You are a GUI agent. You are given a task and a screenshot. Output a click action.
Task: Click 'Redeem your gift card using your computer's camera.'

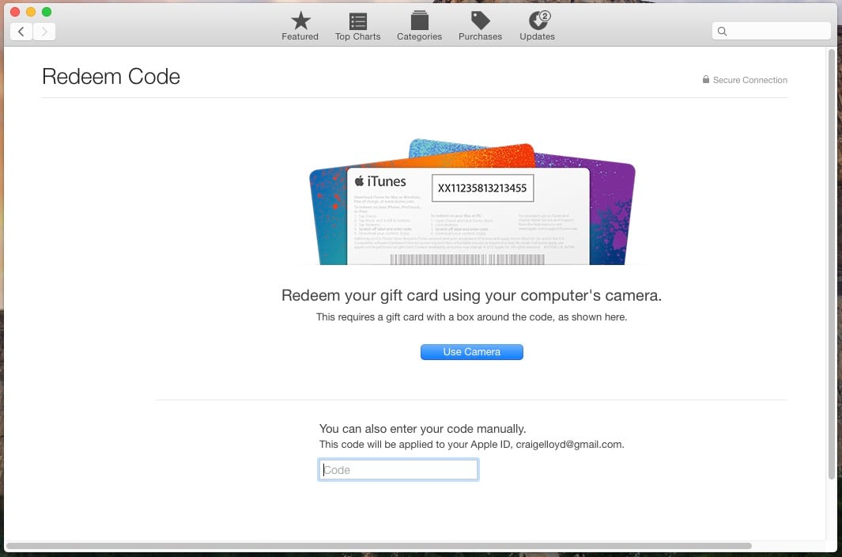tap(471, 295)
